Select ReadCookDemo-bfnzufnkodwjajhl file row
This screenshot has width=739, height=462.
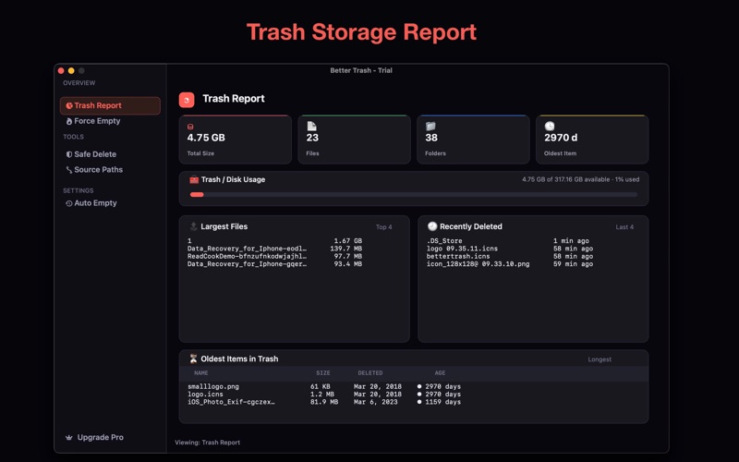click(274, 257)
